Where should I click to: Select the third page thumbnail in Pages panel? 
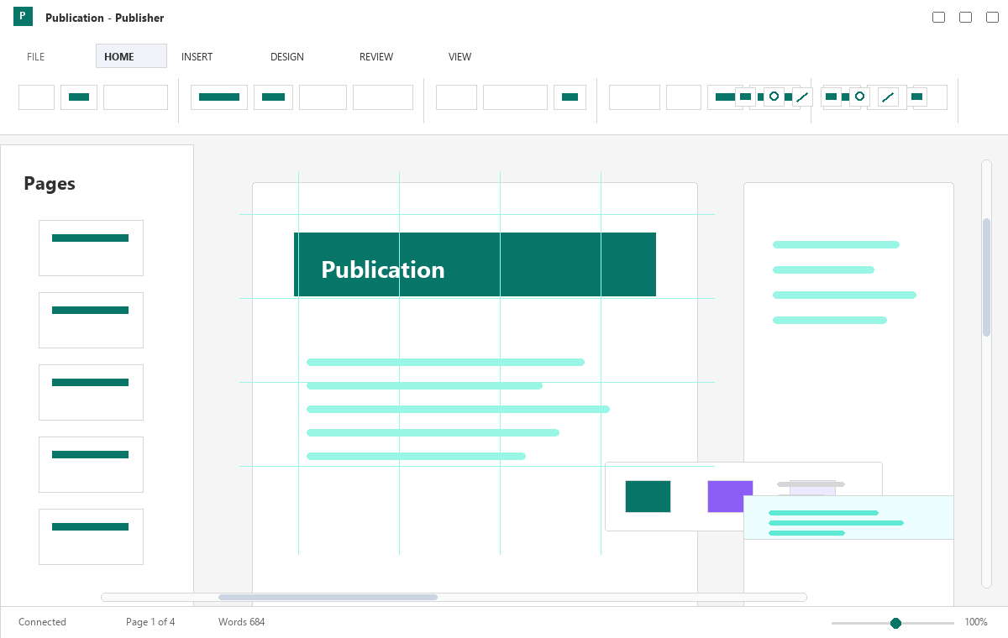coord(91,392)
